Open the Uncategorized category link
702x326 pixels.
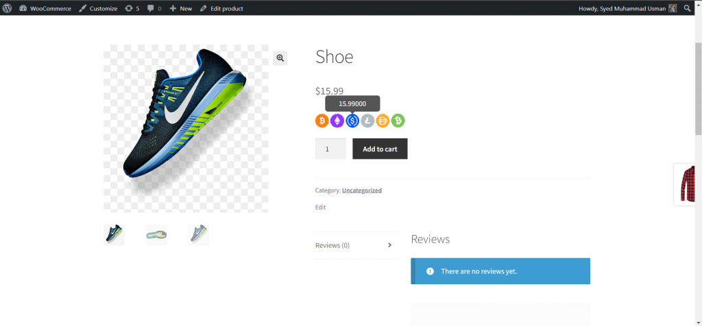coord(361,190)
